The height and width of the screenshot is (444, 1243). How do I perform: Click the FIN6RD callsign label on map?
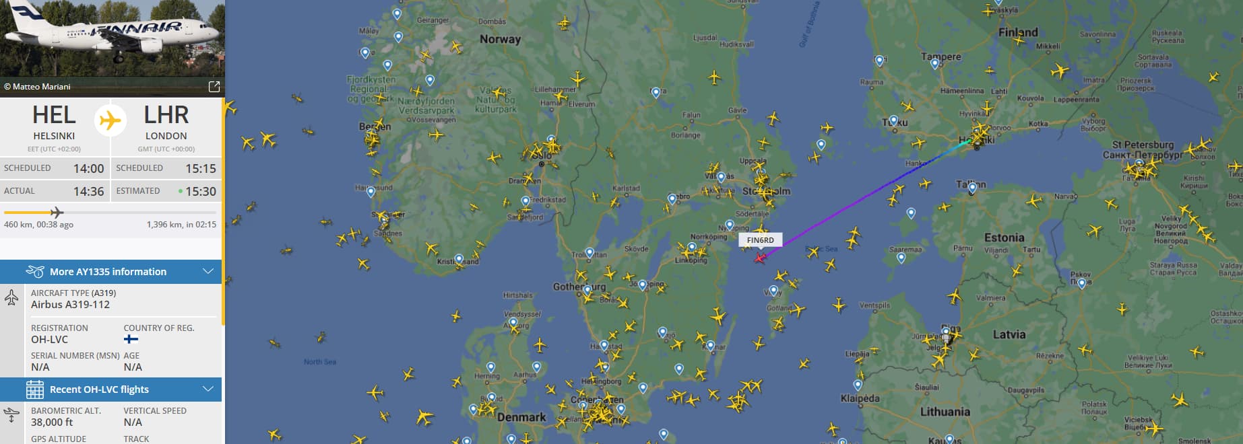760,240
